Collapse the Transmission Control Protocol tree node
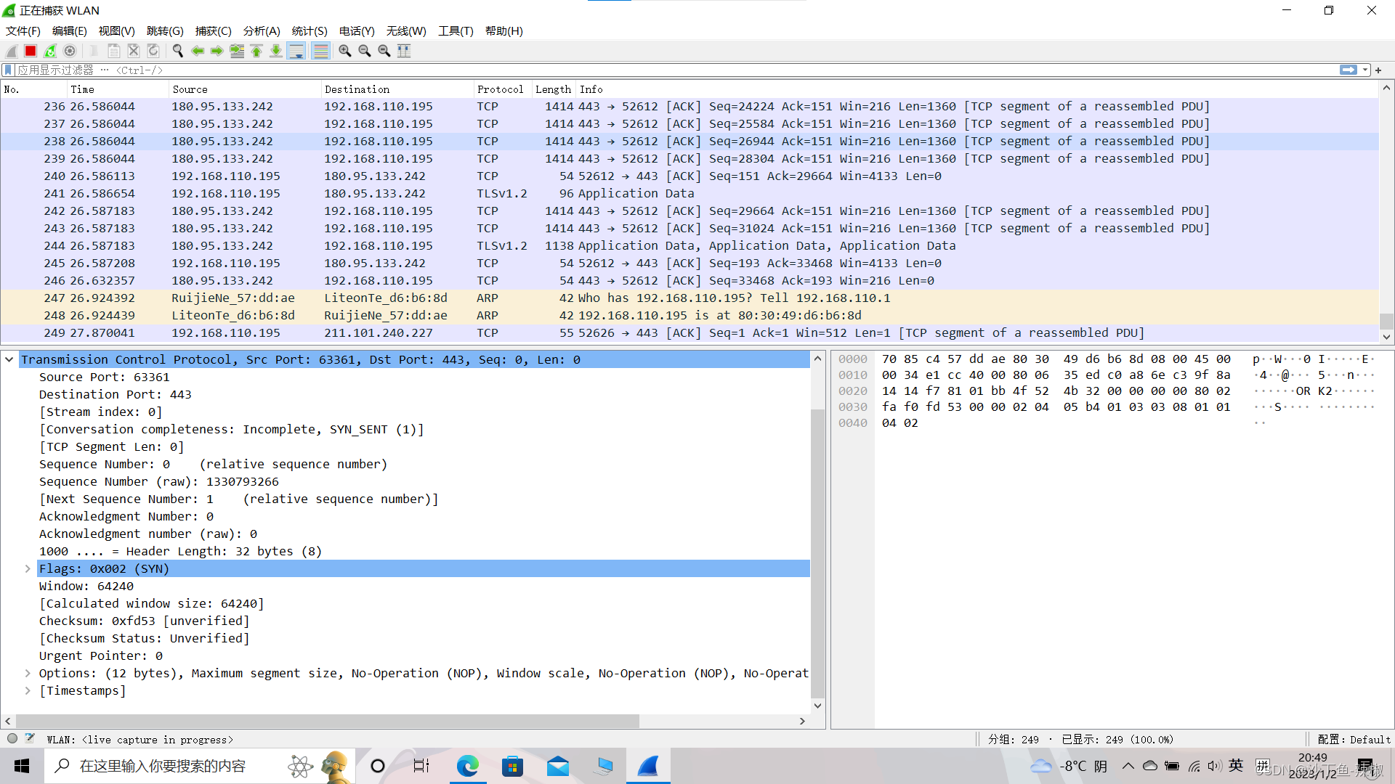 pyautogui.click(x=9, y=359)
